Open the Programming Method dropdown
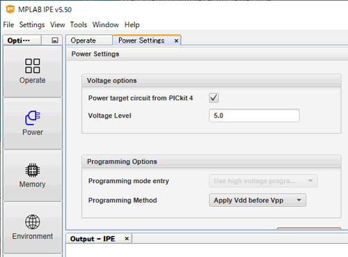Screen dimensions: 348x257 tap(258, 200)
